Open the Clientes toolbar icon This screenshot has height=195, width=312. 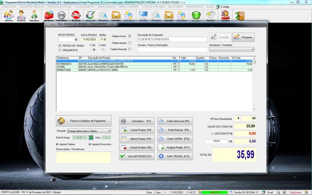tap(9, 15)
